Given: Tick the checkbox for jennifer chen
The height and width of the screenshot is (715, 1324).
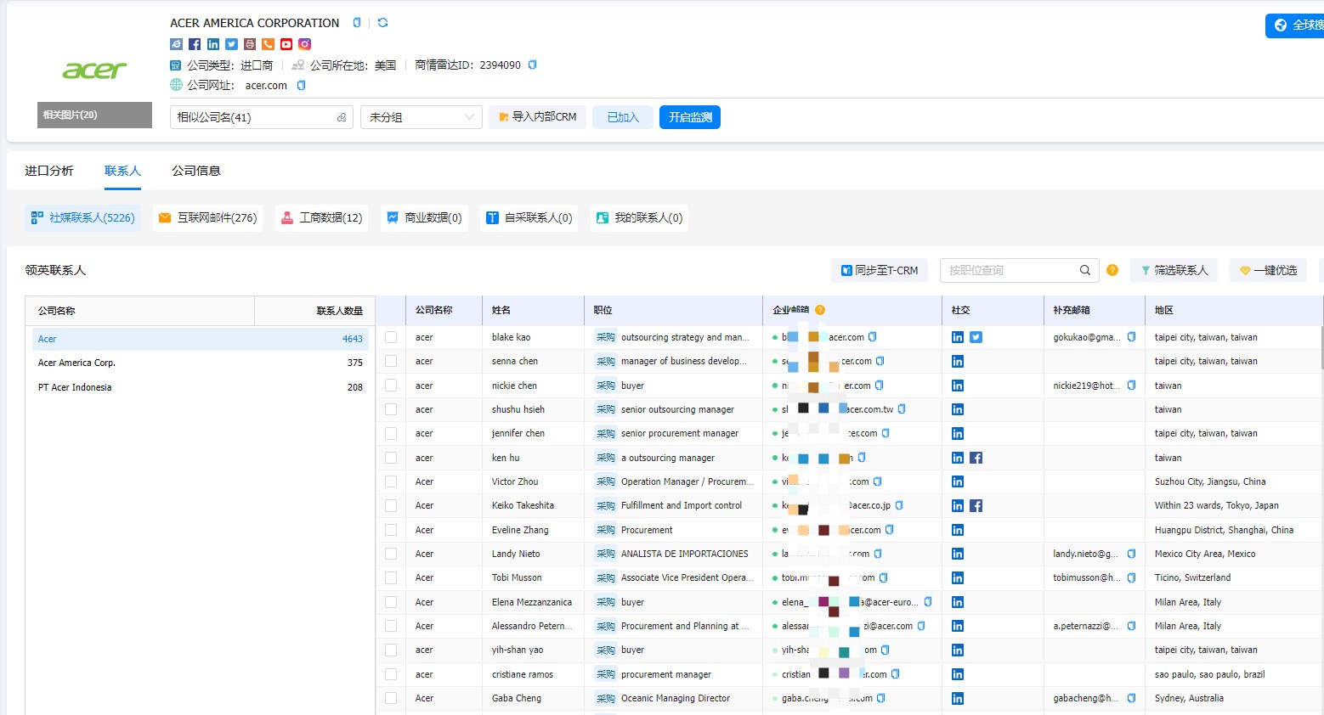Looking at the screenshot, I should (x=391, y=433).
